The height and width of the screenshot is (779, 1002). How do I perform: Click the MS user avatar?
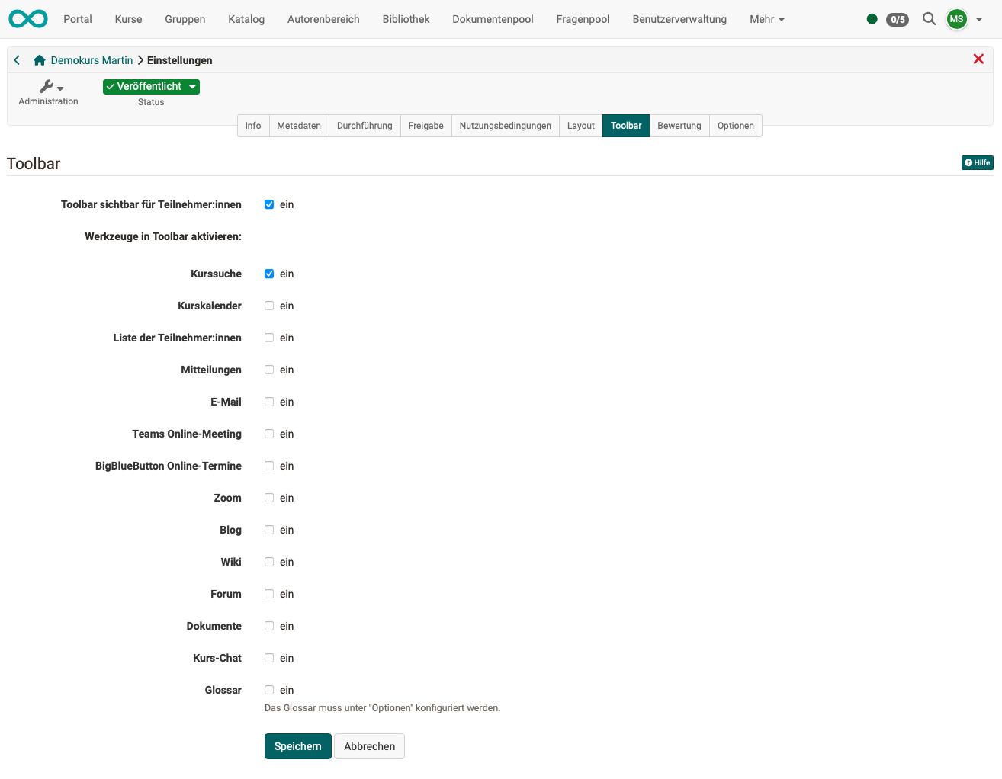(956, 19)
